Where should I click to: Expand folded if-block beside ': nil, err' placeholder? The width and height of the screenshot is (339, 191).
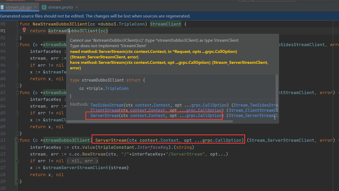(17, 161)
